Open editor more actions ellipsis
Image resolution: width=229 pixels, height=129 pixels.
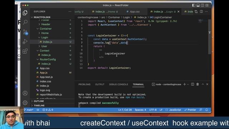point(206,11)
